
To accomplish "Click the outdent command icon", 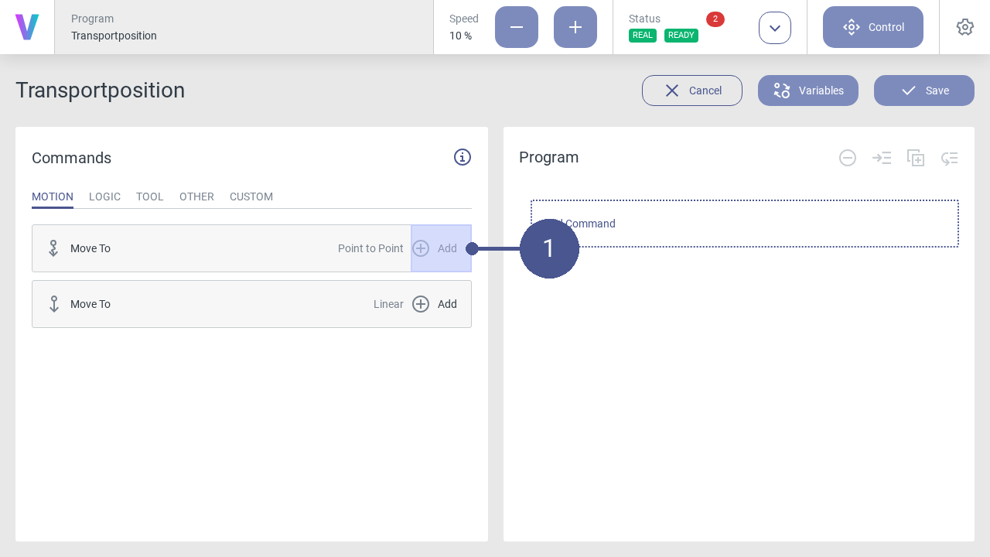I will click(950, 158).
